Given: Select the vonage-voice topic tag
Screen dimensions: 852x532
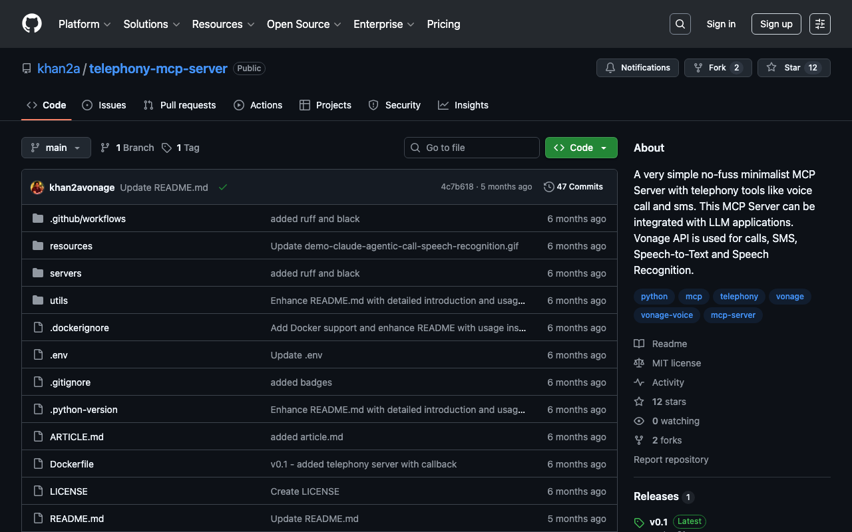Looking at the screenshot, I should (666, 315).
